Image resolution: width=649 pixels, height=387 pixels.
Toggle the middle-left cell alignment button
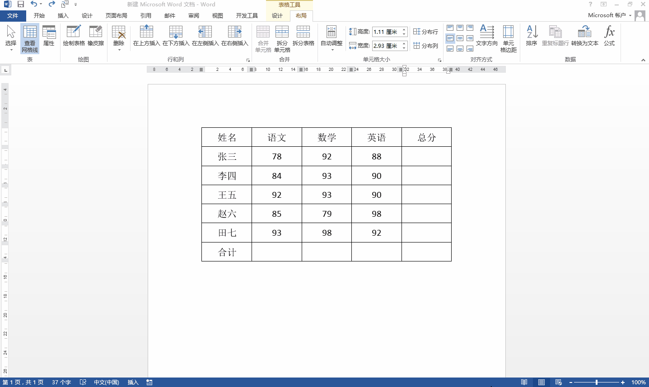(450, 38)
